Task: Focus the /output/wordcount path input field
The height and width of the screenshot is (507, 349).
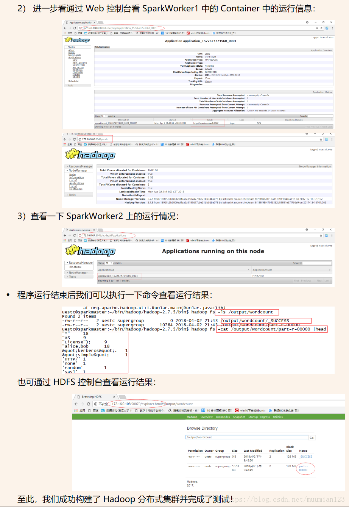Action: [247, 437]
